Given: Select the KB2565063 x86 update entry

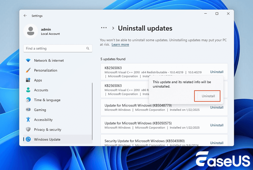Looking at the screenshot, I should coord(125,90).
